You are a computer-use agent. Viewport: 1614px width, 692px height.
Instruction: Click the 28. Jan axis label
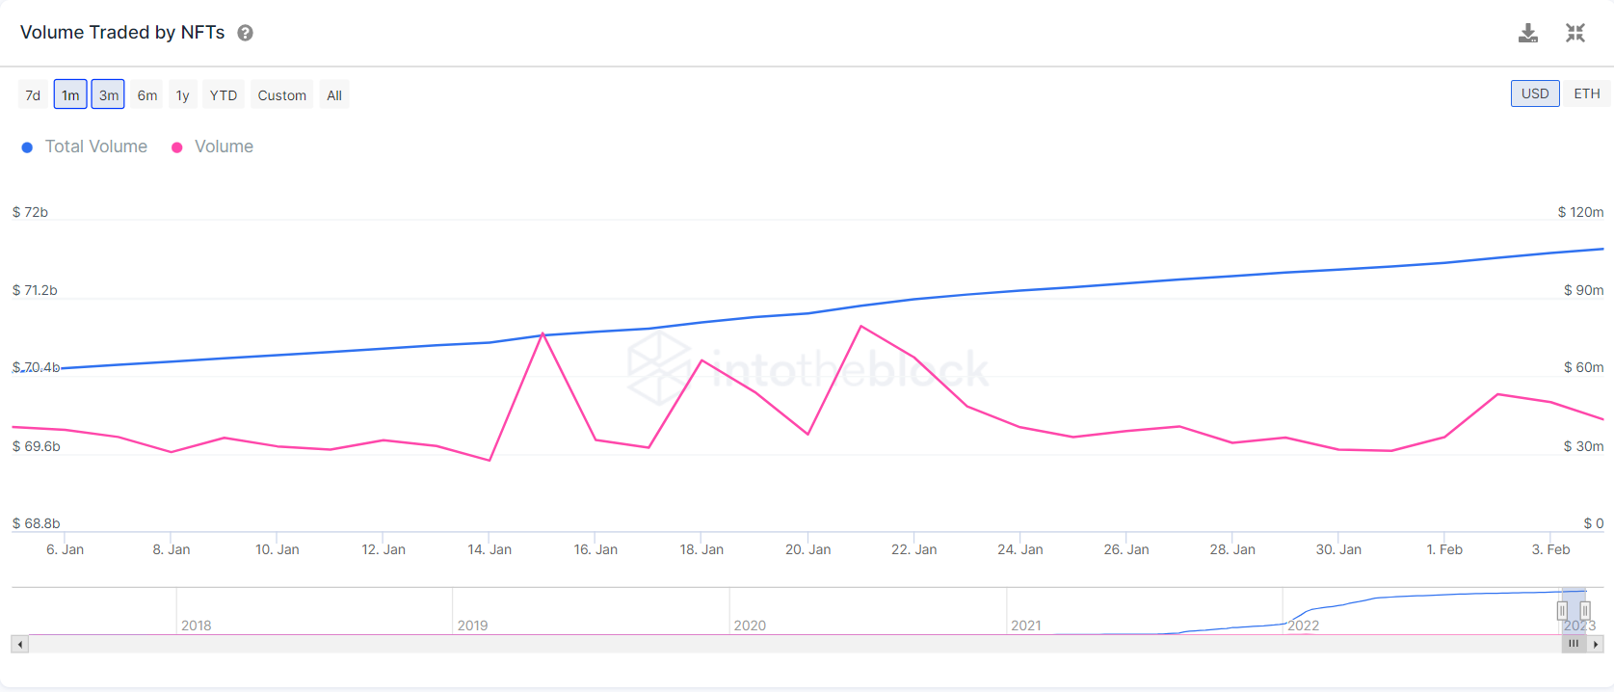[x=1232, y=549]
